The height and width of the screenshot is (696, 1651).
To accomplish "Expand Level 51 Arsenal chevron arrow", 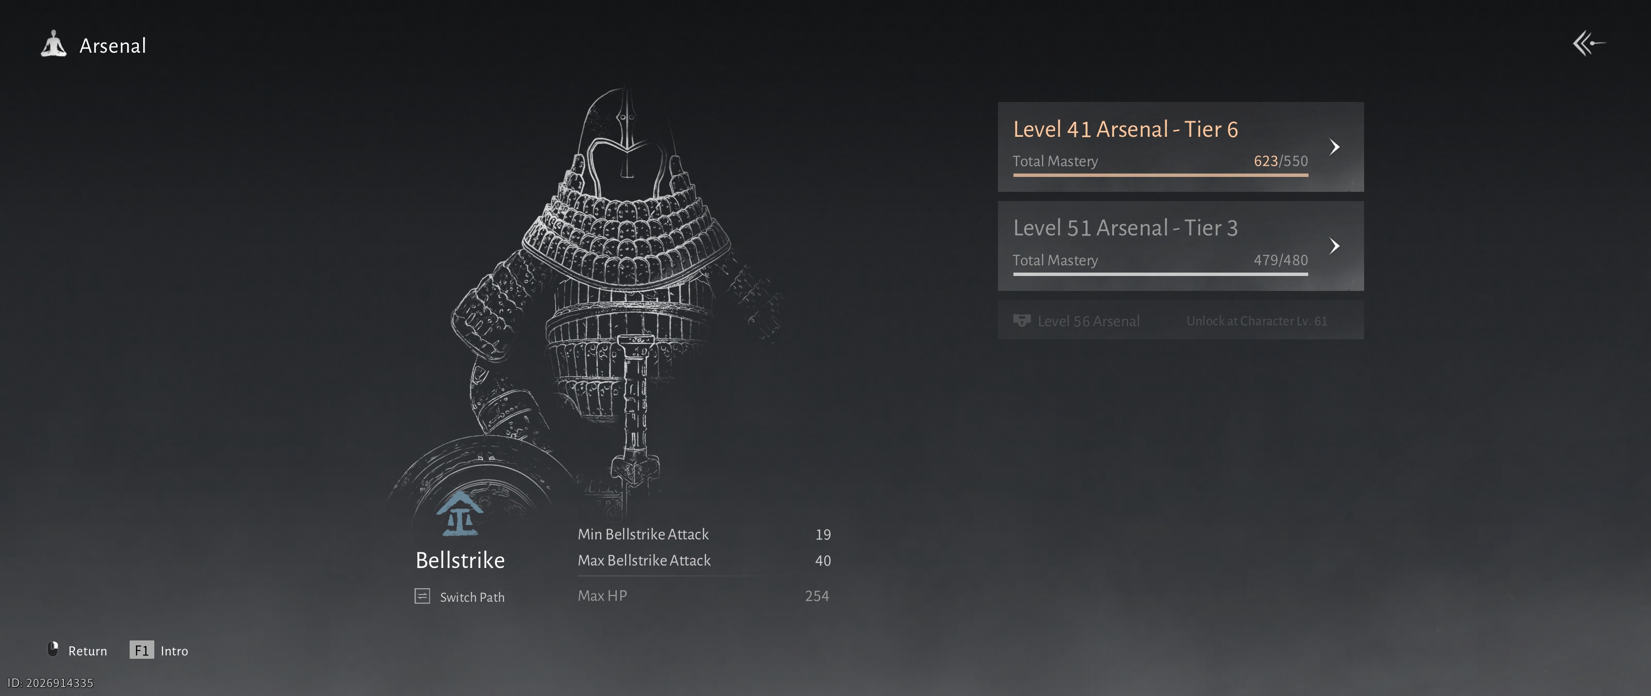I will [x=1334, y=246].
